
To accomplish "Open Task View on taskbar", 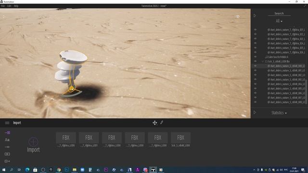I will pyautogui.click(x=19, y=170).
